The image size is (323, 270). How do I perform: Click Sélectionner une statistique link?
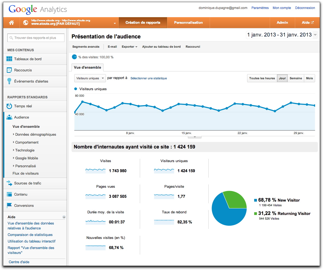point(149,78)
